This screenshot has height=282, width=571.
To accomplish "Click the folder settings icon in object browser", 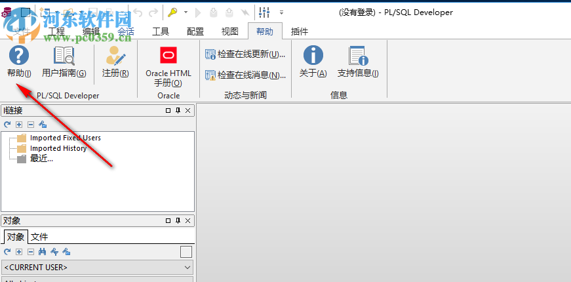I will (x=66, y=251).
